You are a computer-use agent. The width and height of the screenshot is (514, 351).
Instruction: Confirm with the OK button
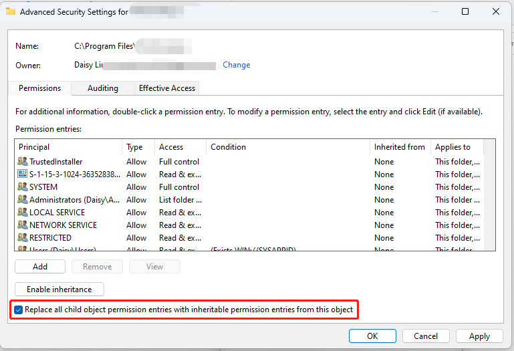(372, 336)
